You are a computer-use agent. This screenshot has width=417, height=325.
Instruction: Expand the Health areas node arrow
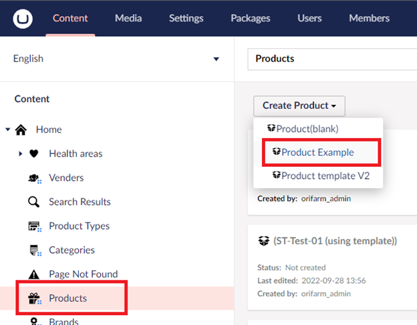[21, 153]
